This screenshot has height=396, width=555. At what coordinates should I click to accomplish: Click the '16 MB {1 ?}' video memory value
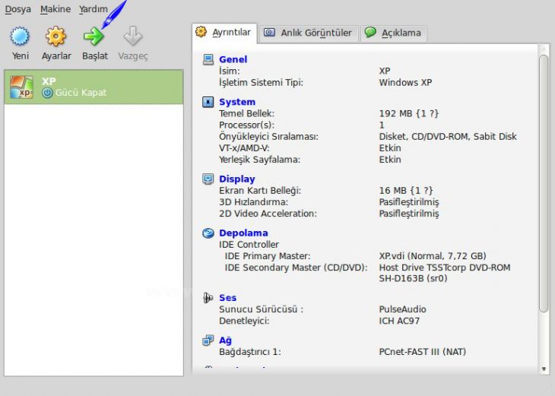click(x=406, y=190)
